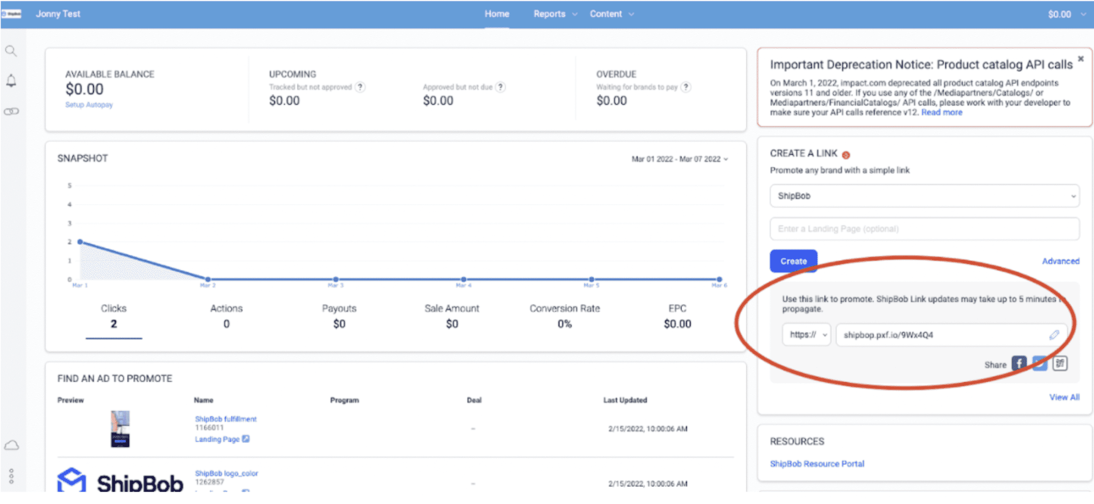Dismiss the Deprecation Notice banner
The height and width of the screenshot is (504, 1094).
(1080, 59)
